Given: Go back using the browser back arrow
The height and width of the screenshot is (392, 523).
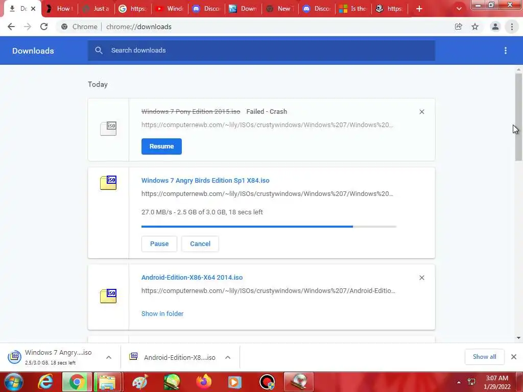Looking at the screenshot, I should click(x=11, y=27).
